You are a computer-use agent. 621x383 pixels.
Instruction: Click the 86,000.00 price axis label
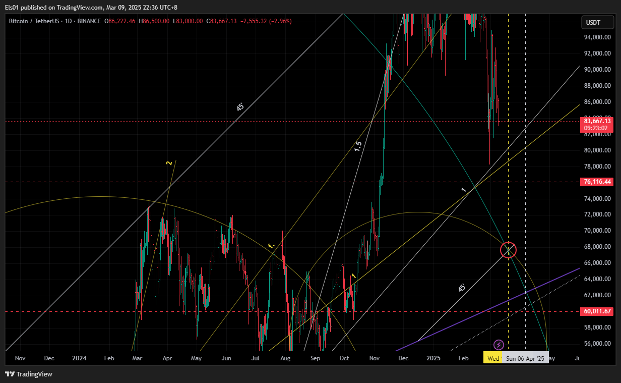(x=597, y=102)
